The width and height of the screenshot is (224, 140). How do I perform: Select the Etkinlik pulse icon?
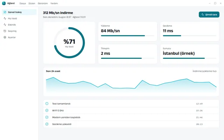(5, 25)
